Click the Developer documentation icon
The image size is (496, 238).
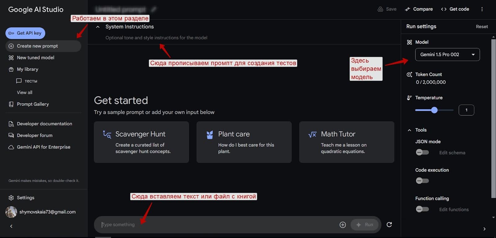pyautogui.click(x=11, y=124)
